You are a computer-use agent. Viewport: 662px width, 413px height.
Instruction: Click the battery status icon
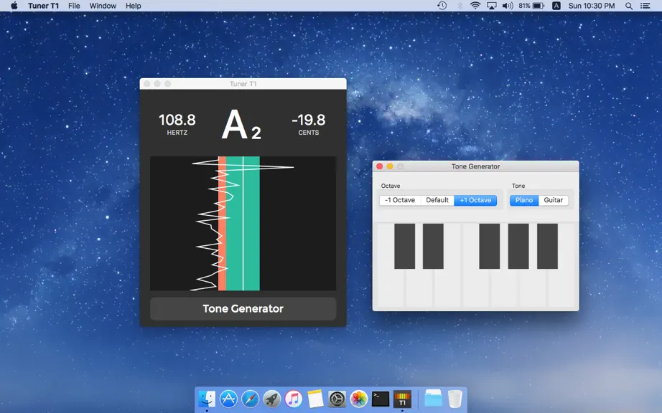coord(539,6)
